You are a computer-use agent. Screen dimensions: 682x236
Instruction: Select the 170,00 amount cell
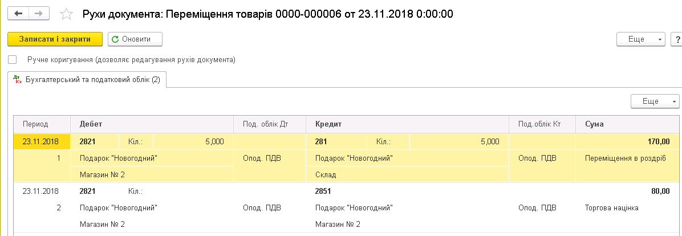coord(627,142)
